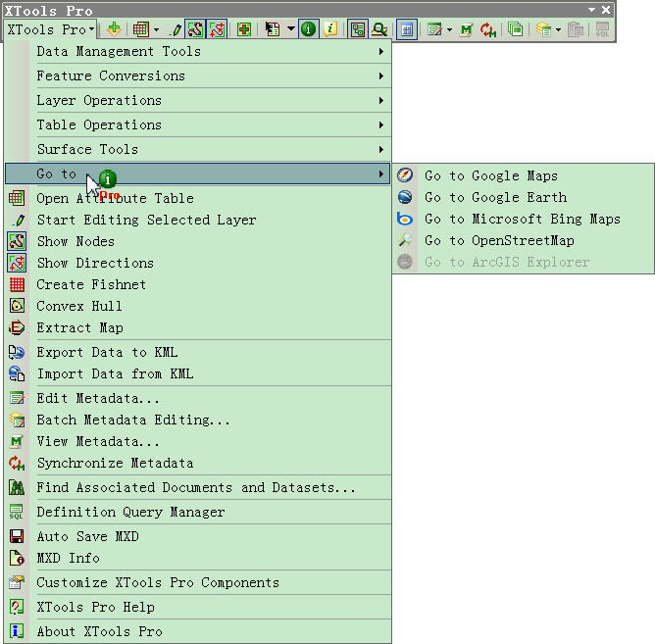This screenshot has height=644, width=655.
Task: Click the View Metadata M toolbar icon
Action: coord(466,29)
